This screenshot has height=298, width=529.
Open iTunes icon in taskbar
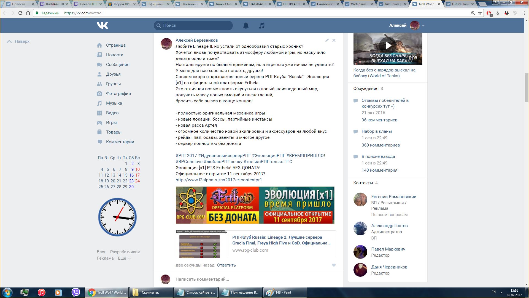[x=42, y=292]
